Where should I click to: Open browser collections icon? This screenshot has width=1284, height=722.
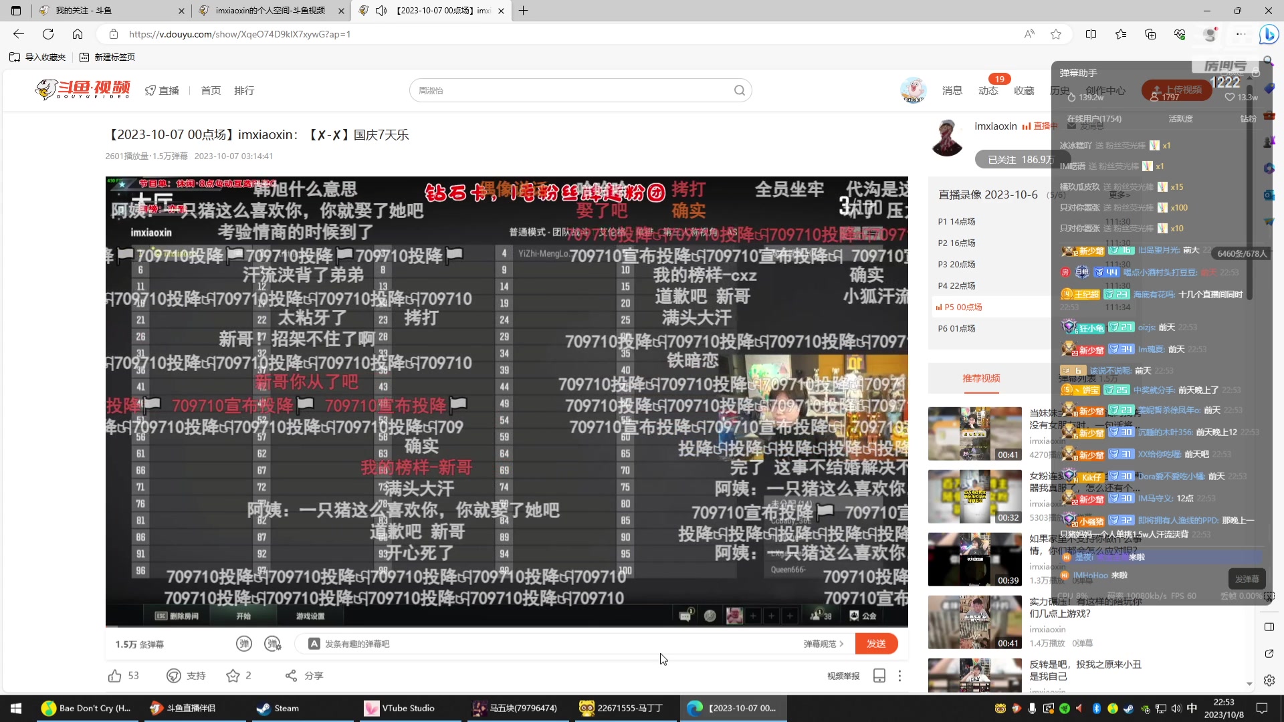[x=1150, y=34]
